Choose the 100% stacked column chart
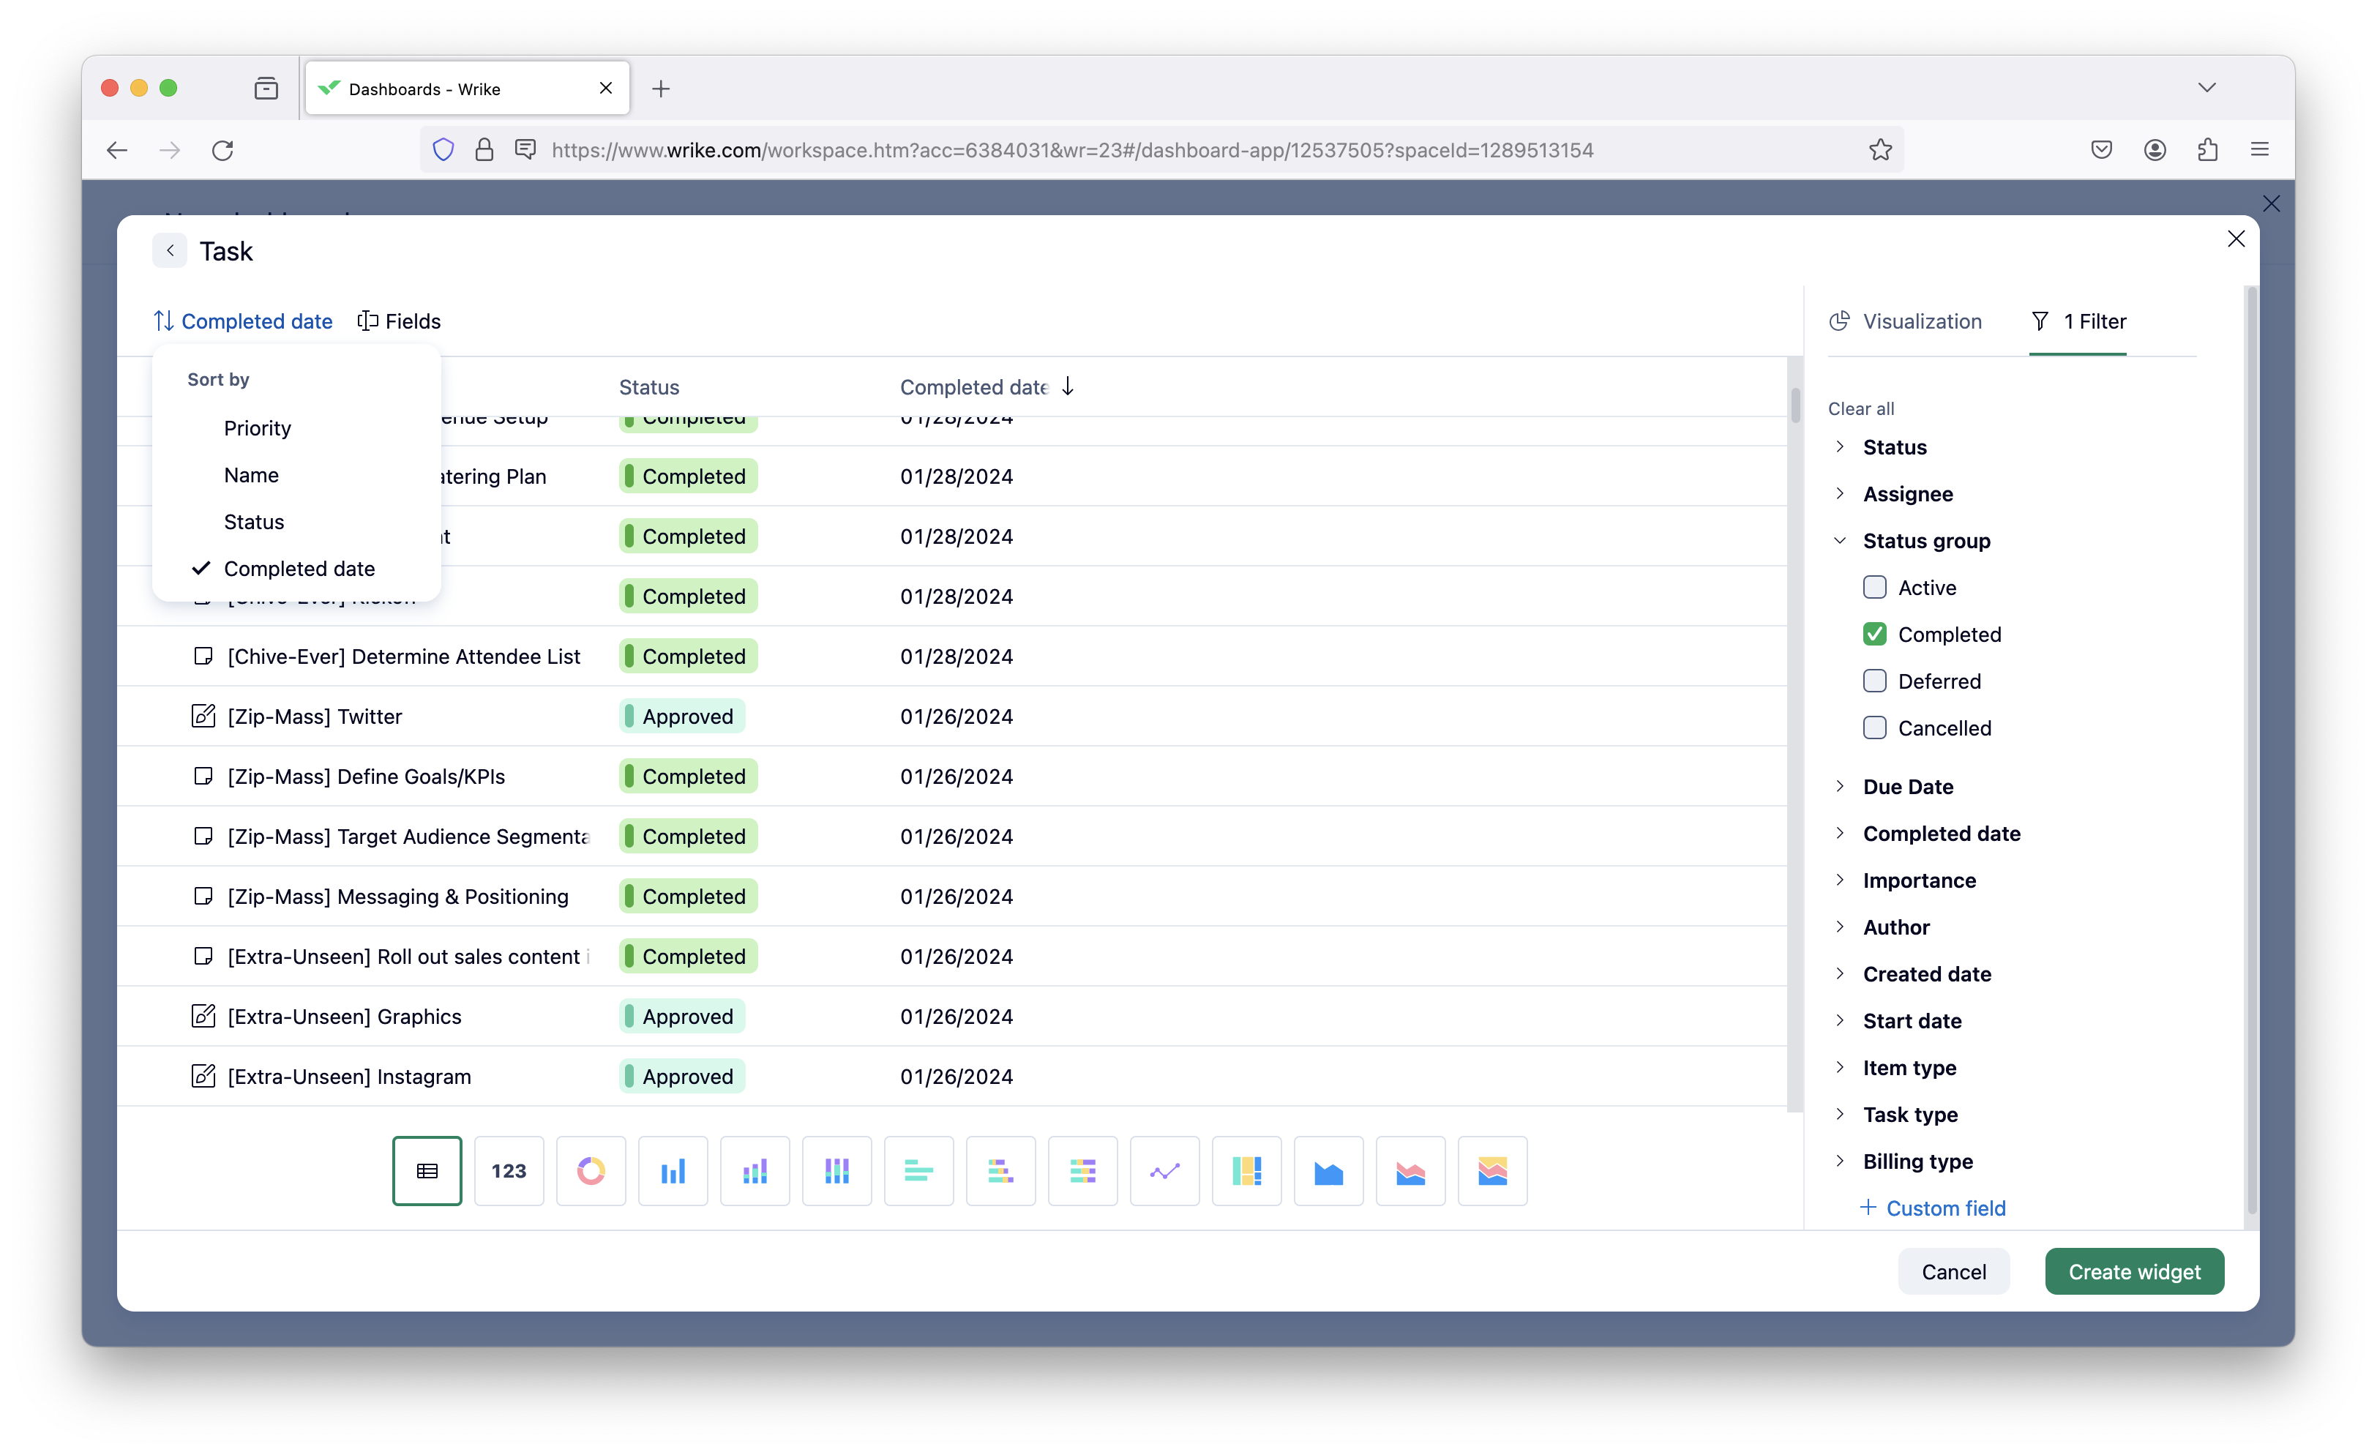Screen dimensions: 2377x1455 [x=836, y=1170]
